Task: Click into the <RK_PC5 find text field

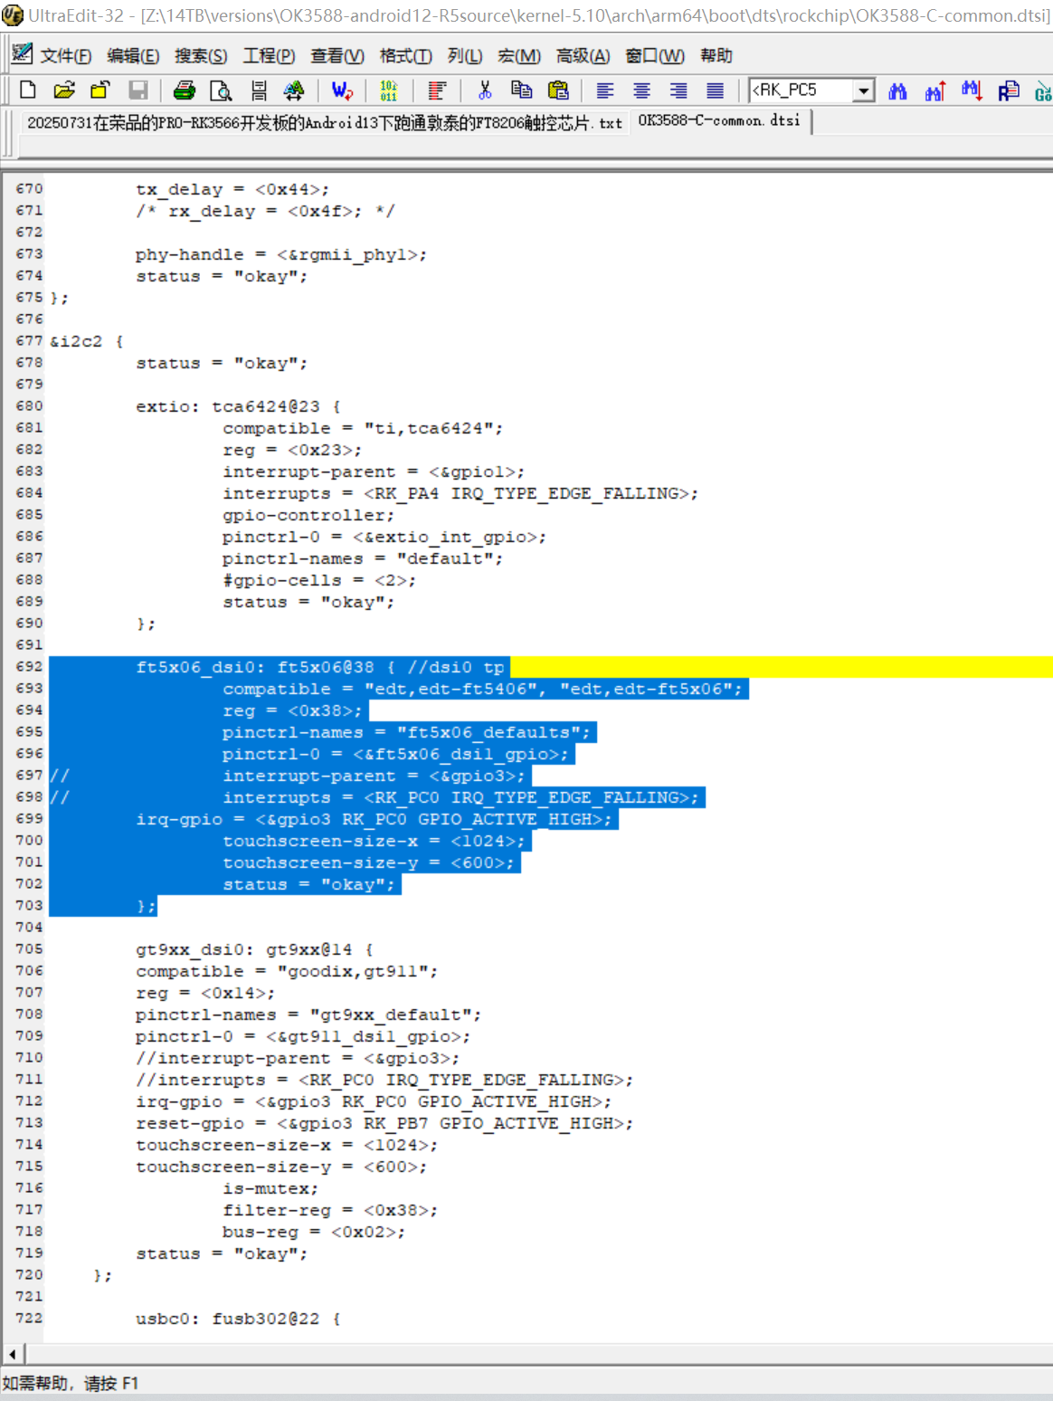Action: click(802, 91)
